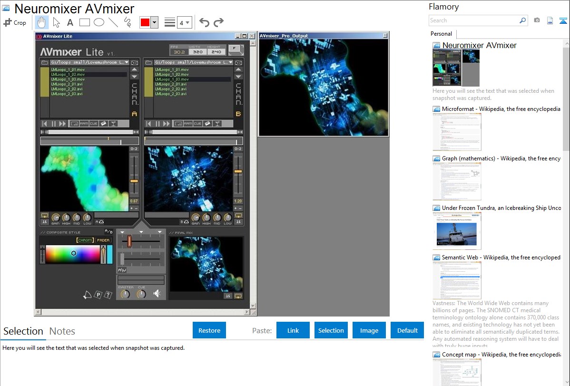Switch to the Notes tab
570x386 pixels.
click(62, 331)
